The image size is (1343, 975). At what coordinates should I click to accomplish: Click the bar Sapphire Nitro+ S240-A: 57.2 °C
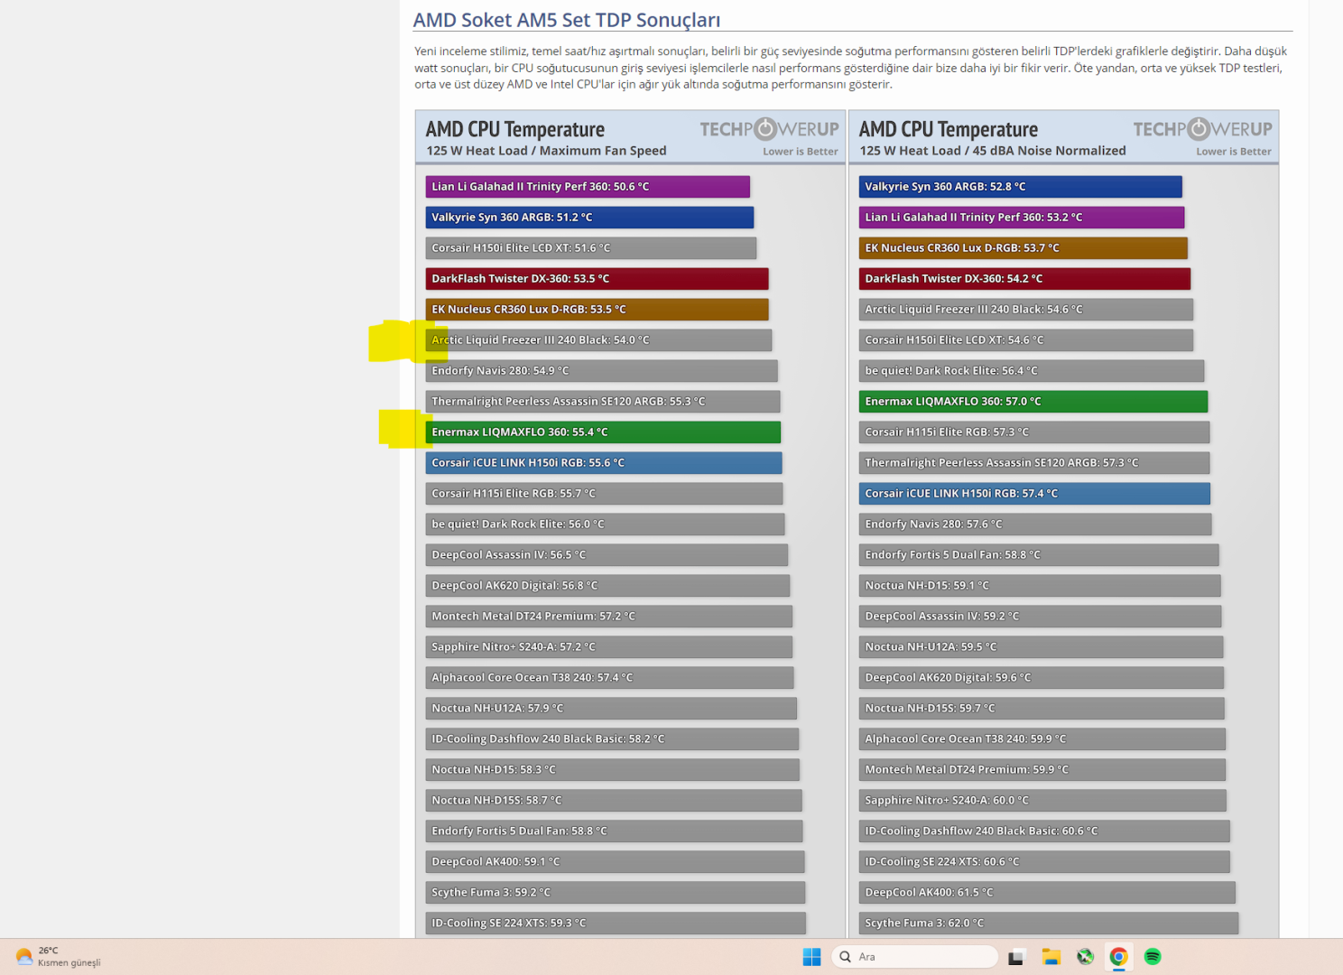(x=609, y=647)
